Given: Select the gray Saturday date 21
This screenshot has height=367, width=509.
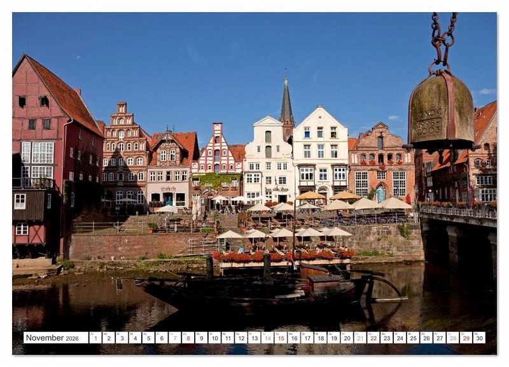Looking at the screenshot, I should (x=360, y=338).
